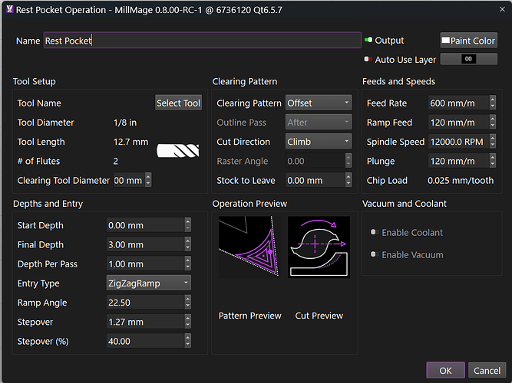Screen dimensions: 512x383
Task: Click the Stepover (%) field
Action: coord(145,341)
